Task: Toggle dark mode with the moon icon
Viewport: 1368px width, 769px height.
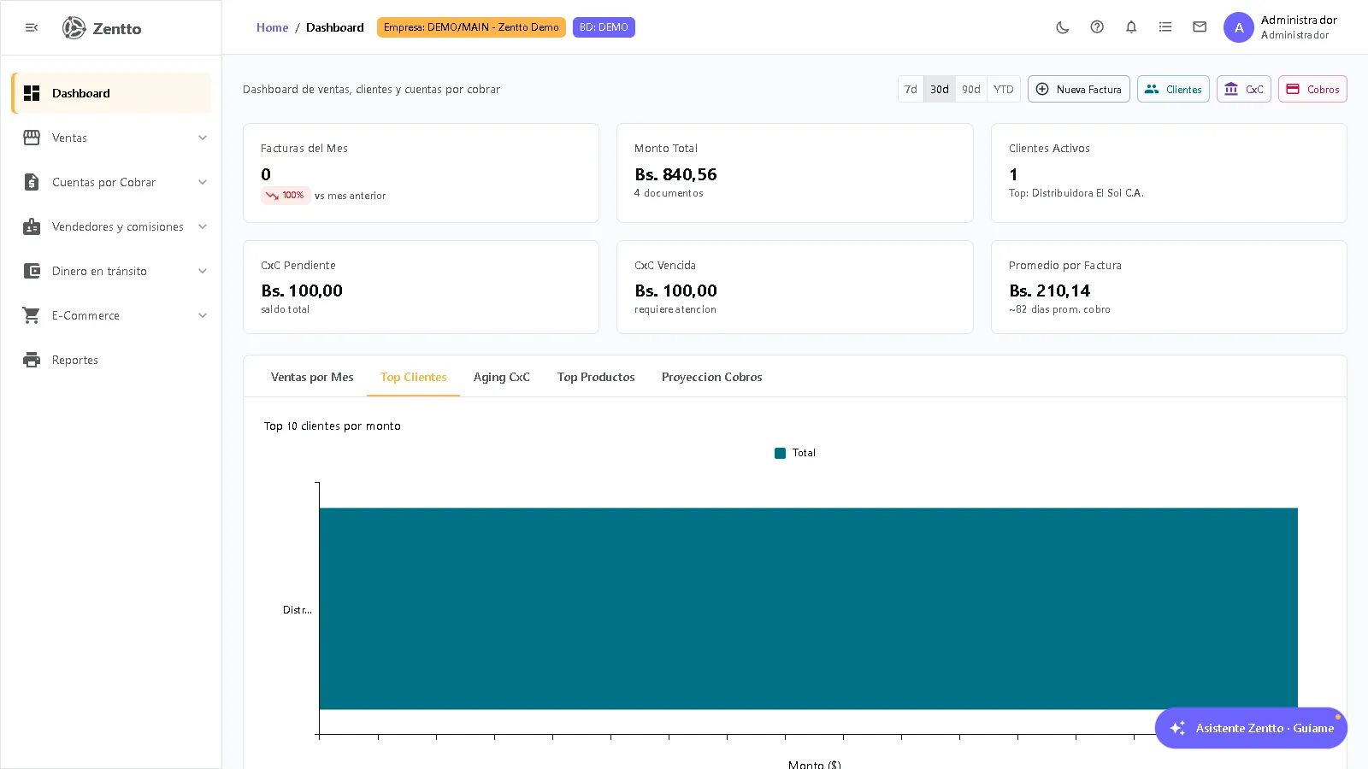Action: click(x=1063, y=27)
